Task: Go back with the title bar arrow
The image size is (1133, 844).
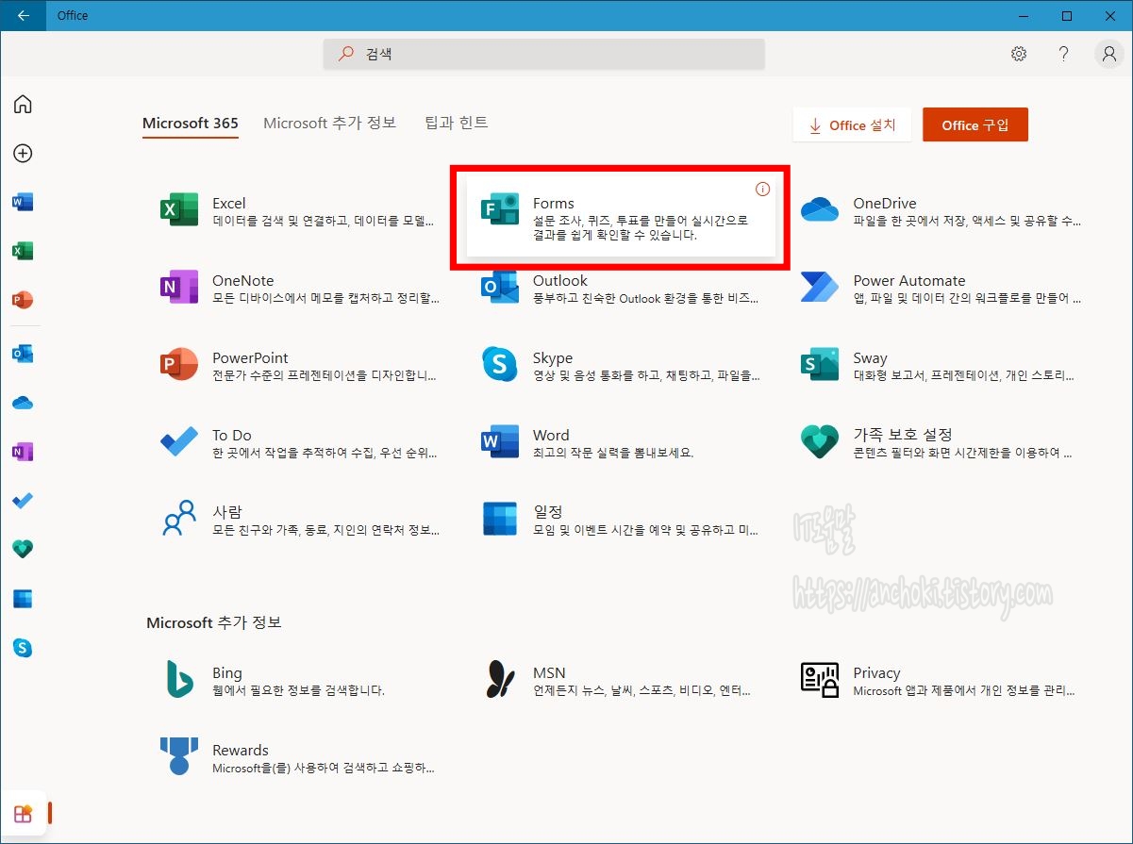Action: pyautogui.click(x=23, y=15)
